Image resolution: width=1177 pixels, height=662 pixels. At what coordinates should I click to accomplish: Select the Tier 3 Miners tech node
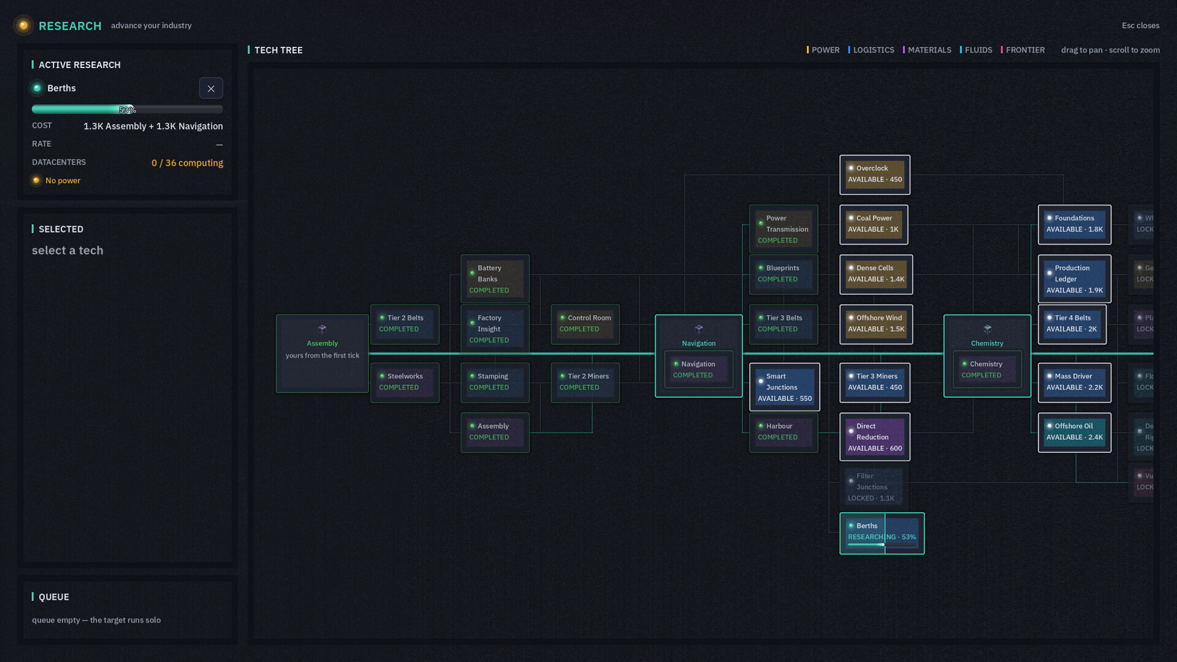pos(875,383)
